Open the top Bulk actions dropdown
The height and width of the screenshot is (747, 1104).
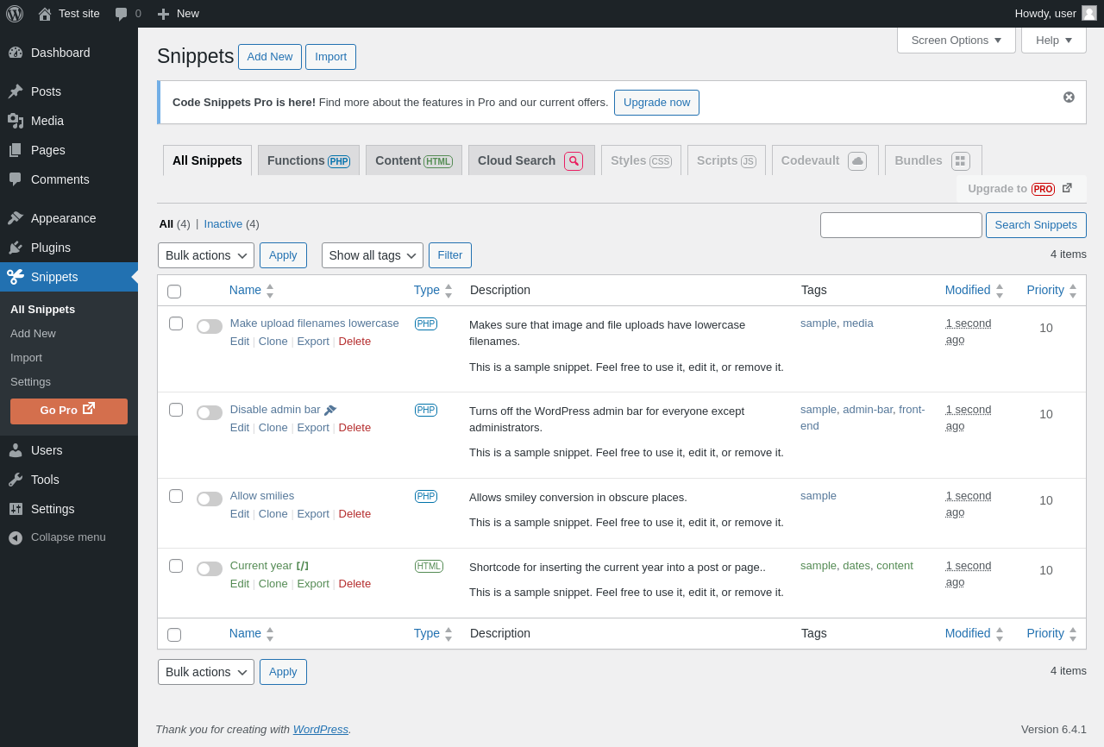206,255
